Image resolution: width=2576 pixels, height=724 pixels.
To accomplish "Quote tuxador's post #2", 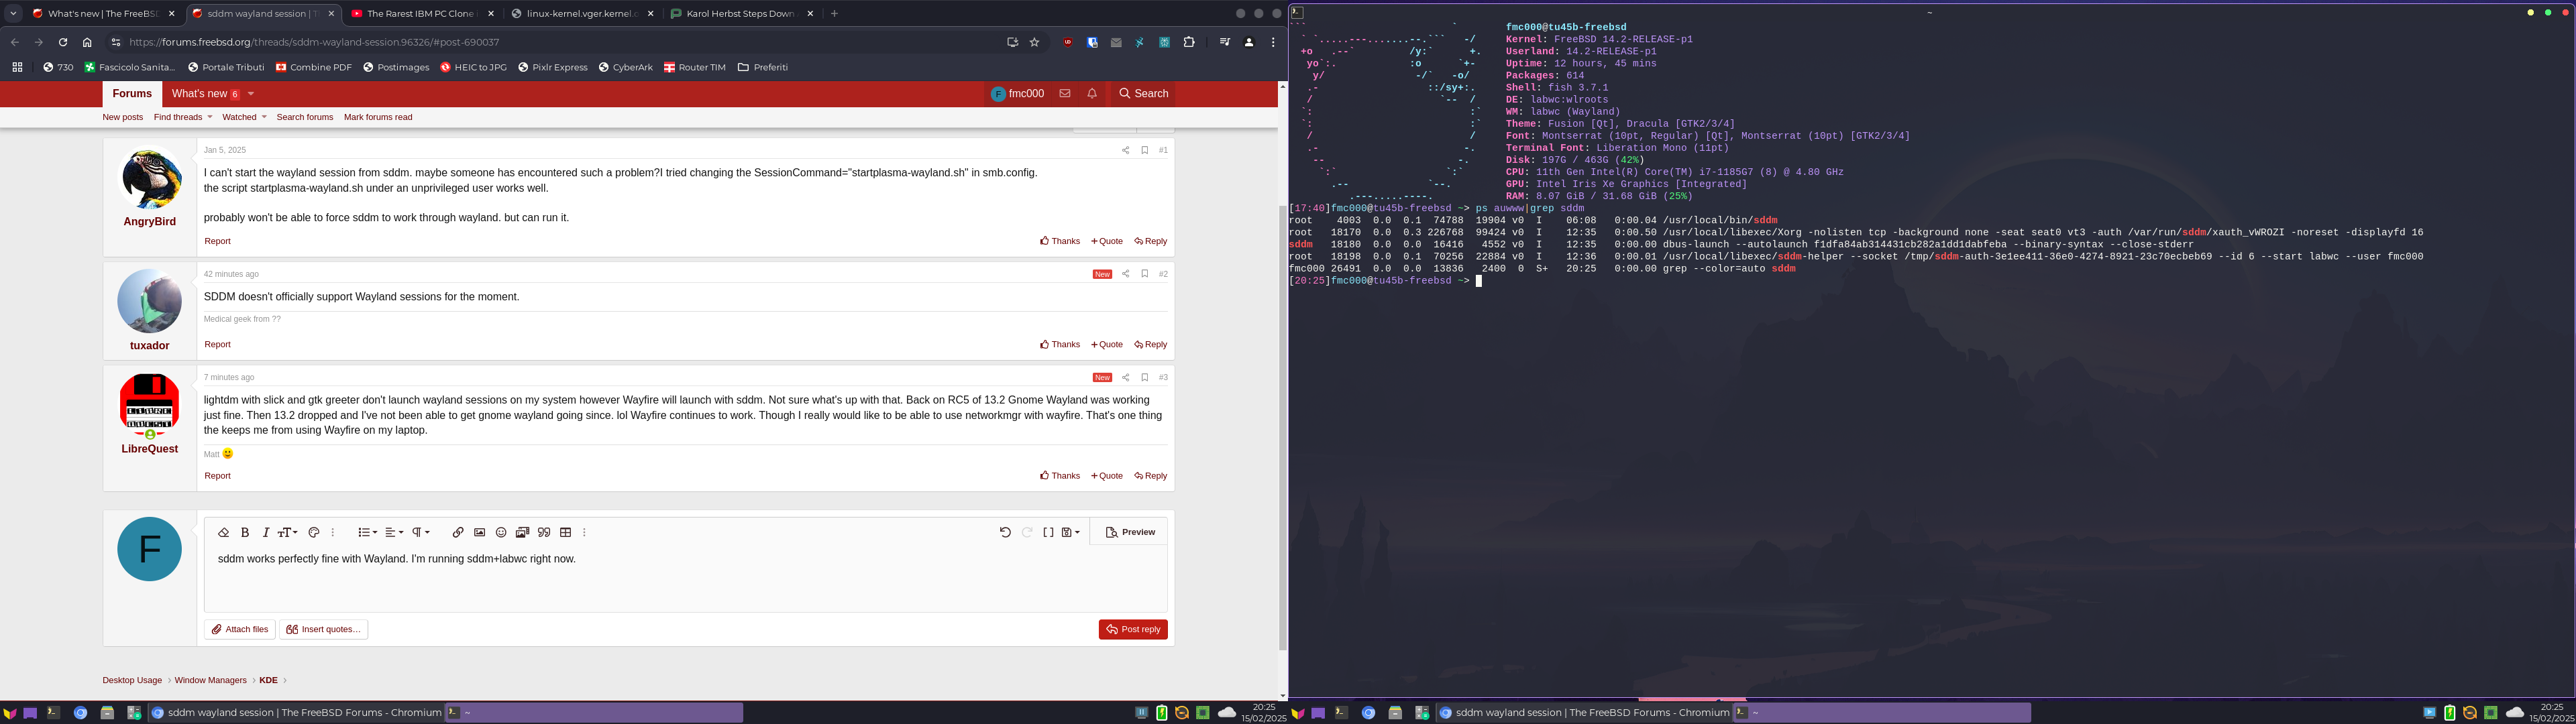I will click(x=1107, y=345).
